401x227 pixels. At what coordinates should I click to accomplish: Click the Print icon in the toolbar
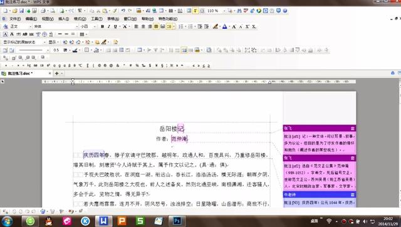[43, 11]
